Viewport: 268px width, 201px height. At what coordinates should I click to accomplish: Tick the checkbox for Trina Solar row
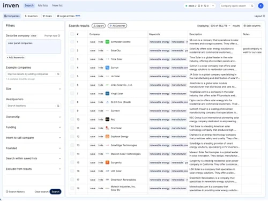[x=72, y=59]
